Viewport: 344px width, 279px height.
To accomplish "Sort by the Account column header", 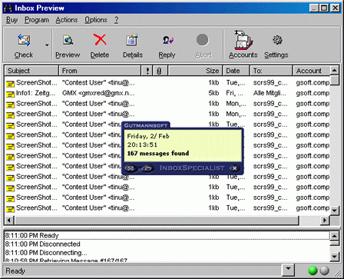I will 312,71.
